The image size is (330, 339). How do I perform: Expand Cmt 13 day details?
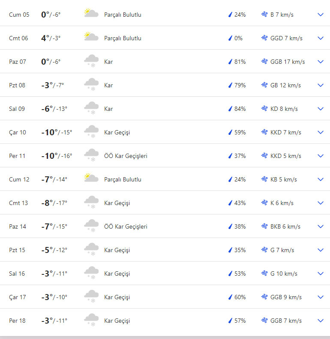[x=320, y=203]
